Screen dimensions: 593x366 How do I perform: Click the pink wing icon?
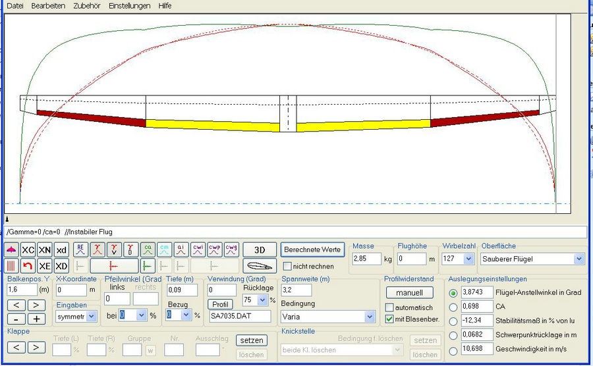point(12,250)
